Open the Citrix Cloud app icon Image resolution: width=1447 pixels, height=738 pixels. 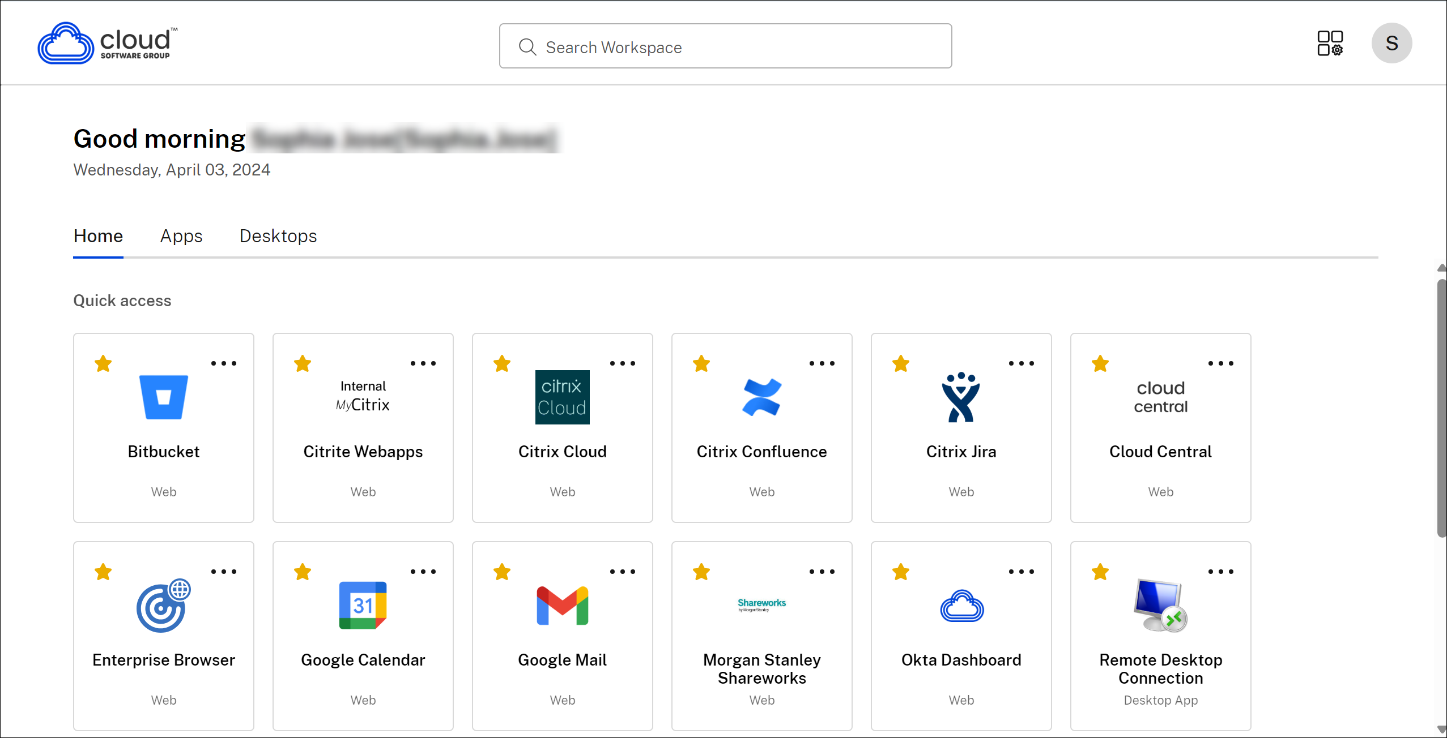562,397
